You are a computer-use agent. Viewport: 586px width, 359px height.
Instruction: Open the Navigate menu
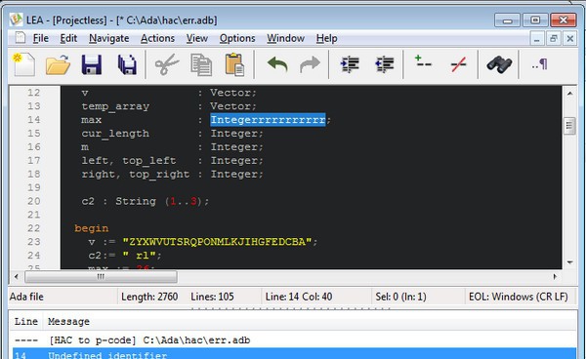pos(108,38)
